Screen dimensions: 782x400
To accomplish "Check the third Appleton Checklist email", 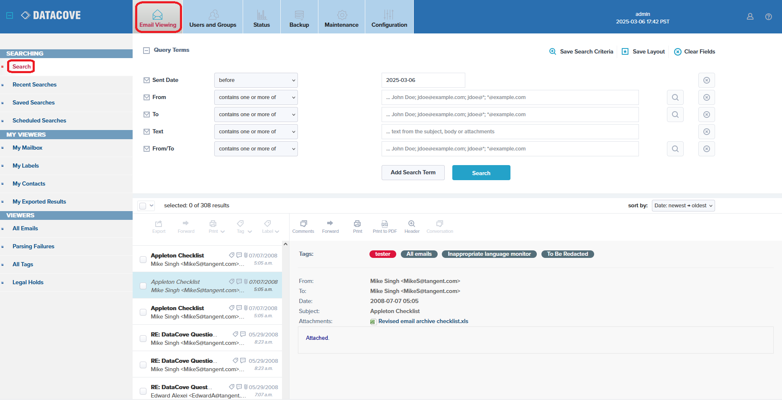I will tap(143, 312).
